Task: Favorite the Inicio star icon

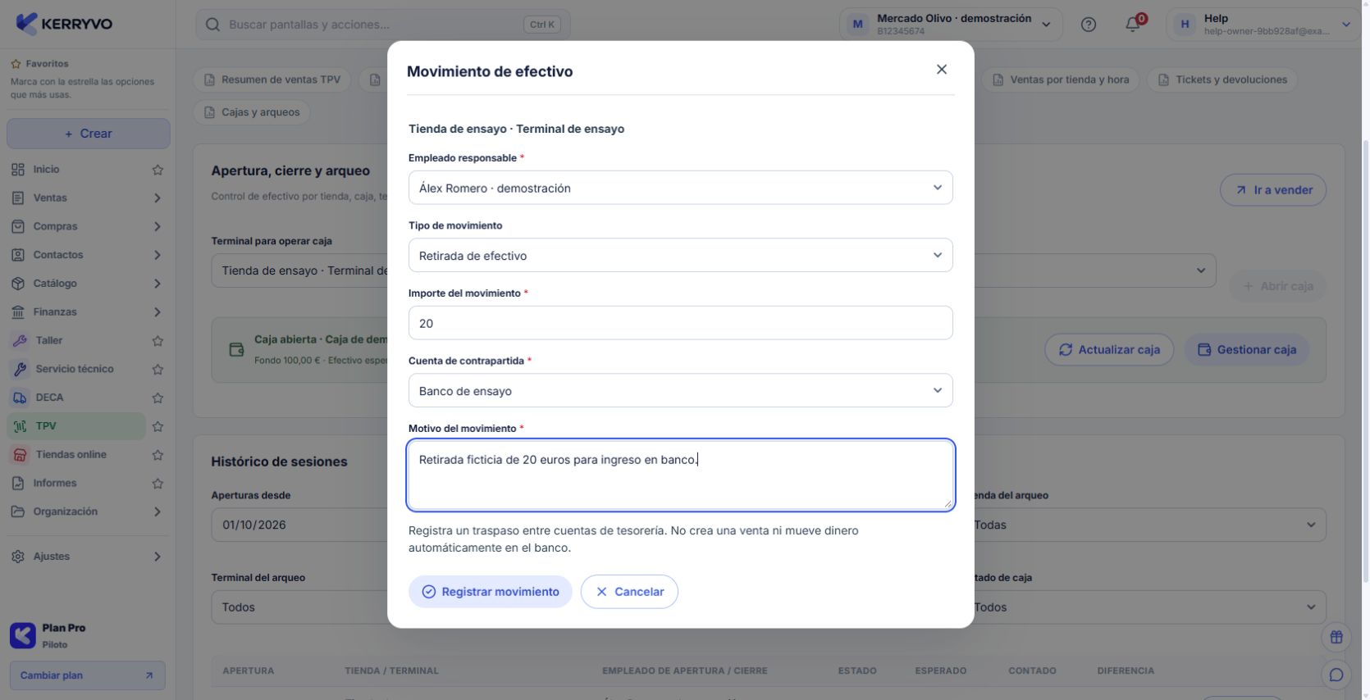Action: (158, 170)
